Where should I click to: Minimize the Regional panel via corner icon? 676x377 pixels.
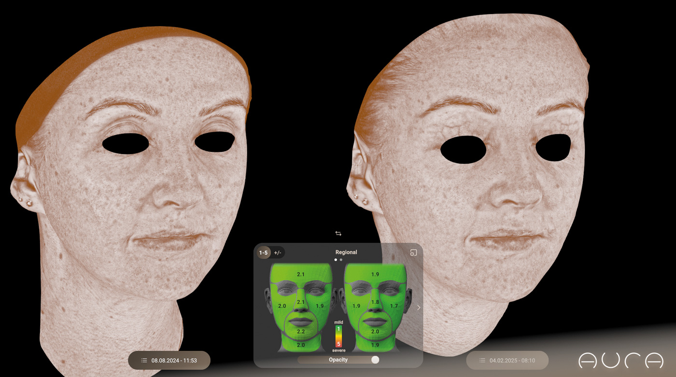point(413,252)
